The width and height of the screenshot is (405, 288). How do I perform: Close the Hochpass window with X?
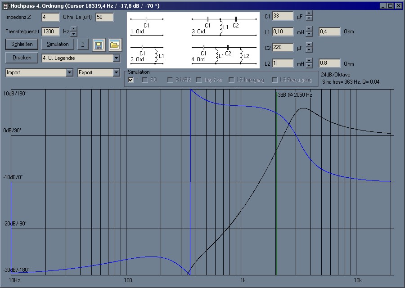click(x=399, y=6)
